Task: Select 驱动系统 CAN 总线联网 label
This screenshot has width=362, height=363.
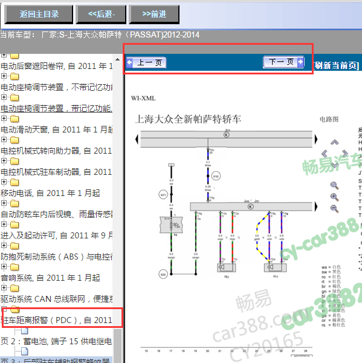Action: point(56,299)
